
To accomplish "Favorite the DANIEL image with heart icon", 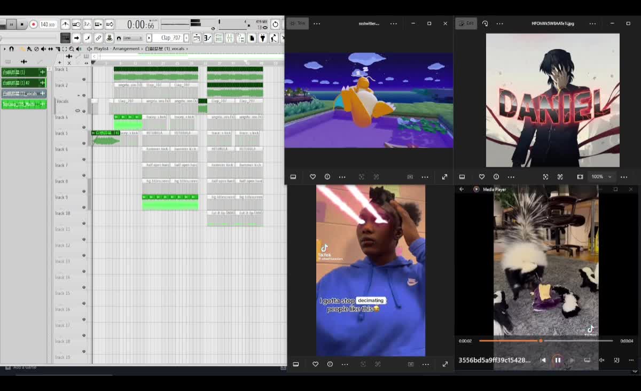I will tap(481, 177).
